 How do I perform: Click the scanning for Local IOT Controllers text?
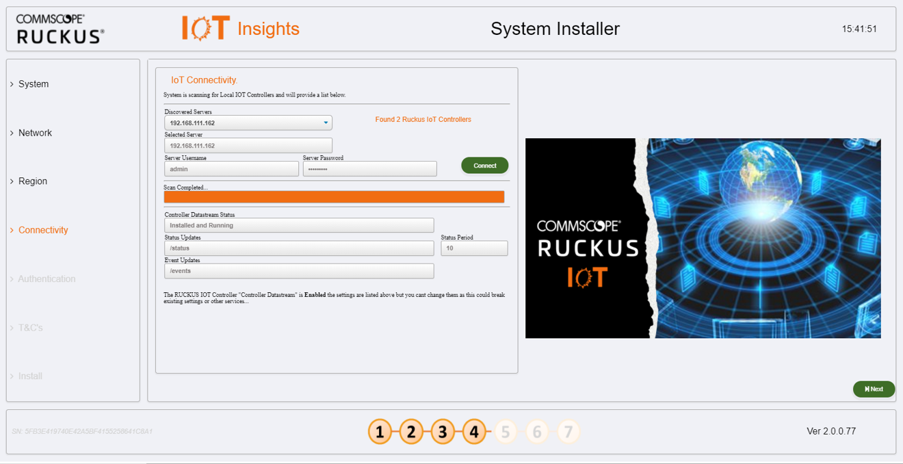point(254,95)
